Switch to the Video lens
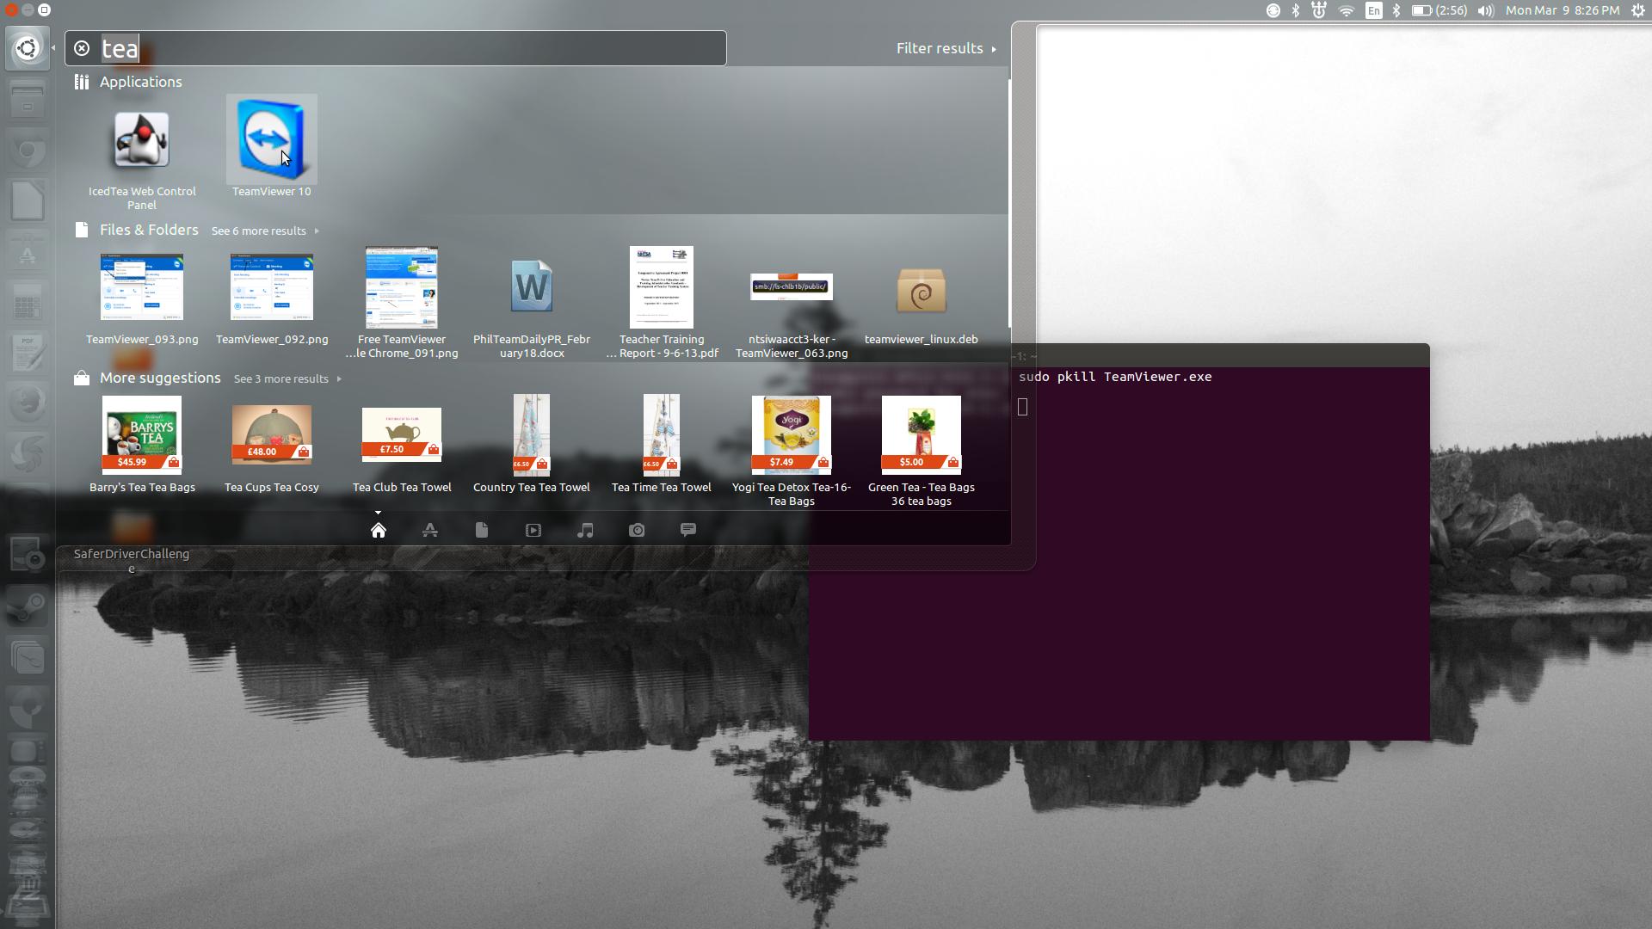Viewport: 1652px width, 929px height. (533, 530)
